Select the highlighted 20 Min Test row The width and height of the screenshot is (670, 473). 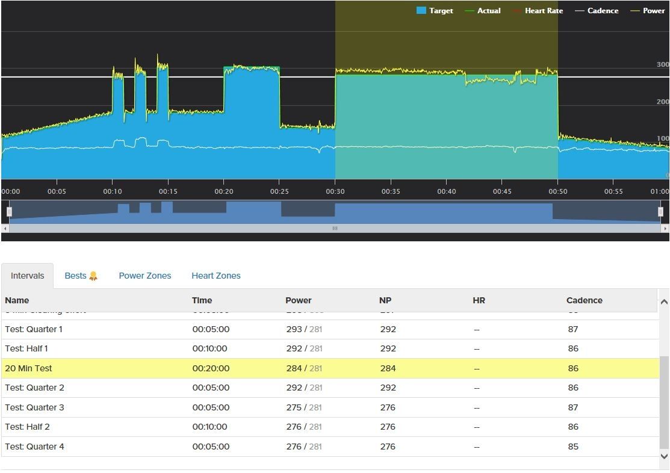pyautogui.click(x=330, y=368)
